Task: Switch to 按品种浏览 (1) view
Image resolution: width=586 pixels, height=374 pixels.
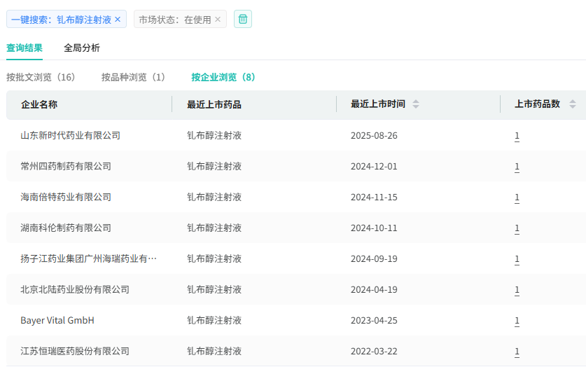Action: (133, 77)
